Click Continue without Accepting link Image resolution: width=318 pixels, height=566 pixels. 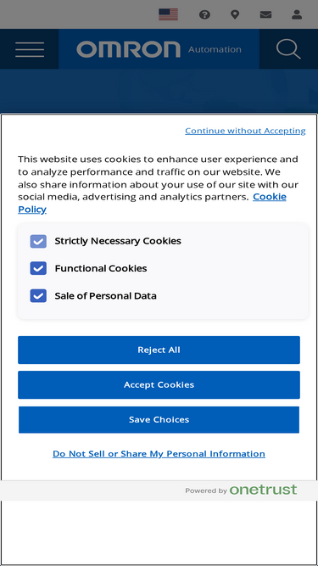[x=245, y=131]
